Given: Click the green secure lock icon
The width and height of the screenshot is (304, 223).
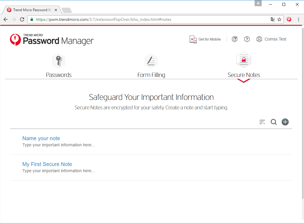Looking at the screenshot, I should click(32, 19).
